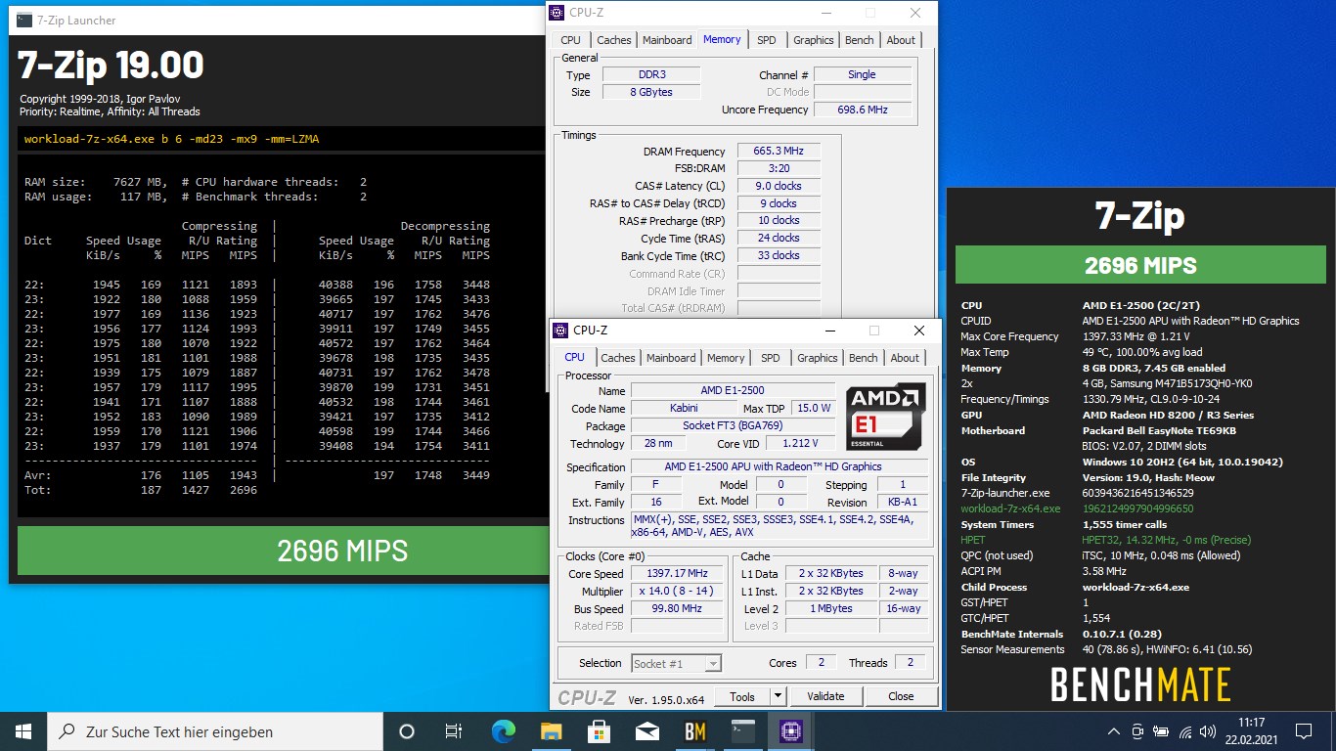Click the green 2696 MIPS bar in 7-Zip Launcher
The image size is (1336, 751).
point(284,551)
